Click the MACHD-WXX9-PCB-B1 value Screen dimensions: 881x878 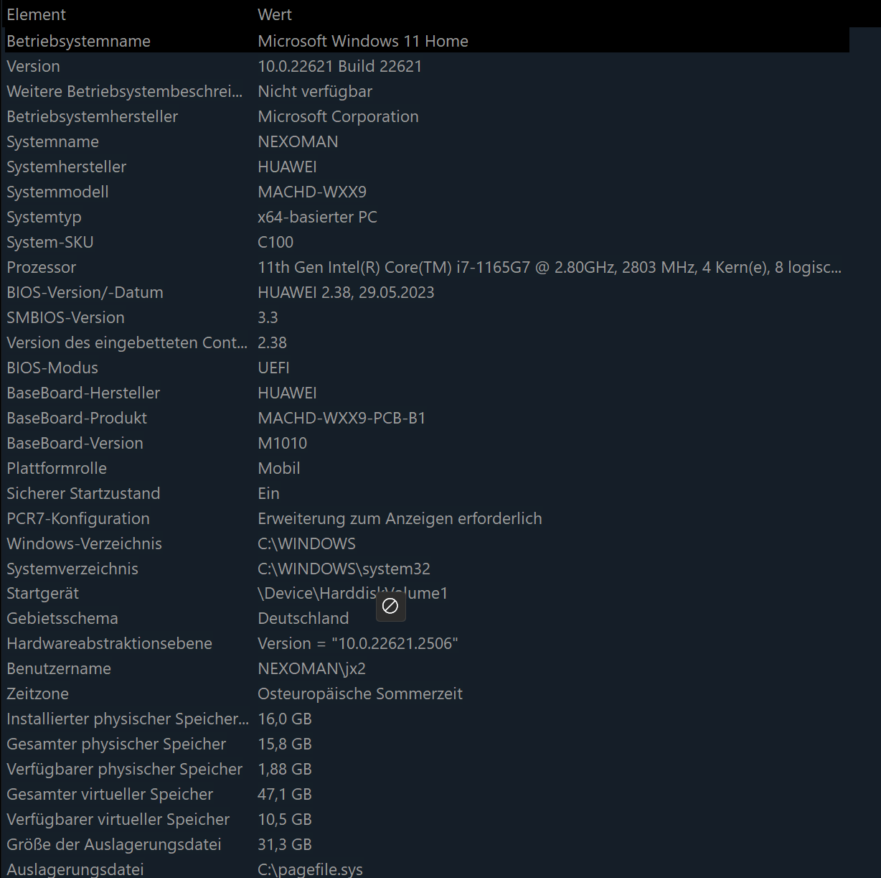[341, 418]
